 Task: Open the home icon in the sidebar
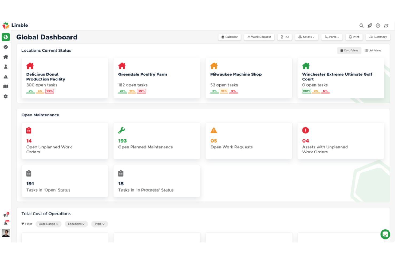pyautogui.click(x=6, y=57)
